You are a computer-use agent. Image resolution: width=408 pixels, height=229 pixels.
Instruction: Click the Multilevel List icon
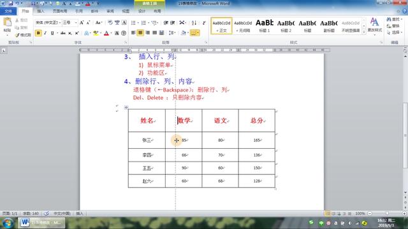(x=154, y=23)
